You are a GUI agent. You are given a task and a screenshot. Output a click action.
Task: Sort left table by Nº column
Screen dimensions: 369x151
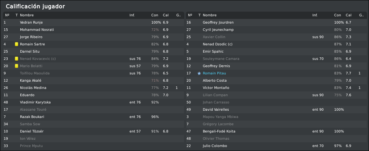coord(7,15)
